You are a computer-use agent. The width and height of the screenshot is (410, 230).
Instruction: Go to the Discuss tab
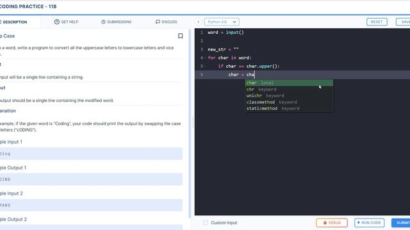(x=167, y=22)
